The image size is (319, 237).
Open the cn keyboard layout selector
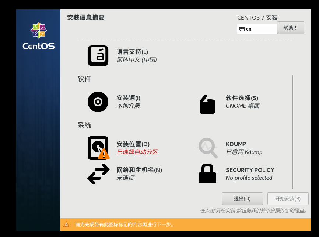tap(257, 29)
